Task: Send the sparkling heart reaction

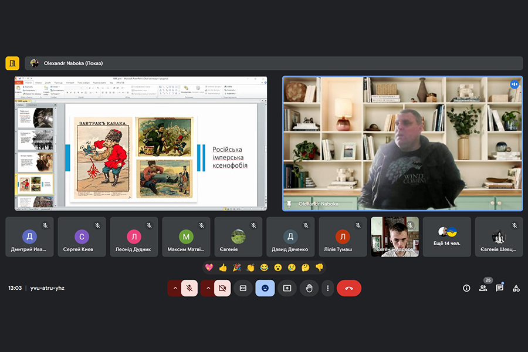Action: [x=209, y=268]
